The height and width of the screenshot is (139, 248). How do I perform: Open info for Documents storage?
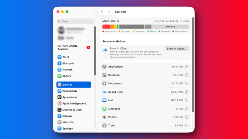tap(187, 83)
